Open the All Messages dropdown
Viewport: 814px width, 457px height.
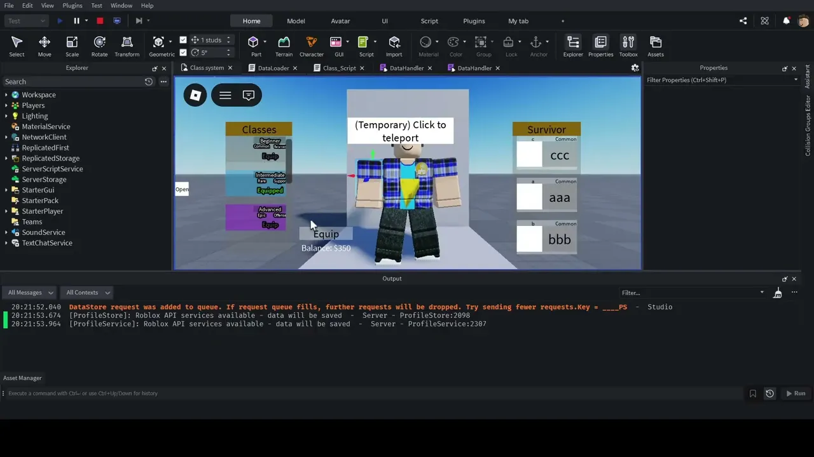tap(30, 293)
